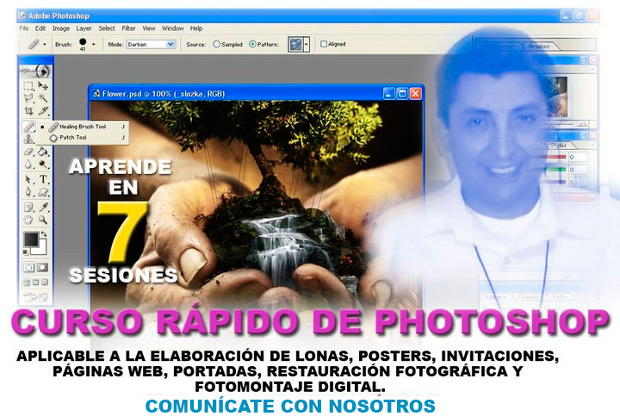Open the File menu
620x416 pixels.
[24, 28]
